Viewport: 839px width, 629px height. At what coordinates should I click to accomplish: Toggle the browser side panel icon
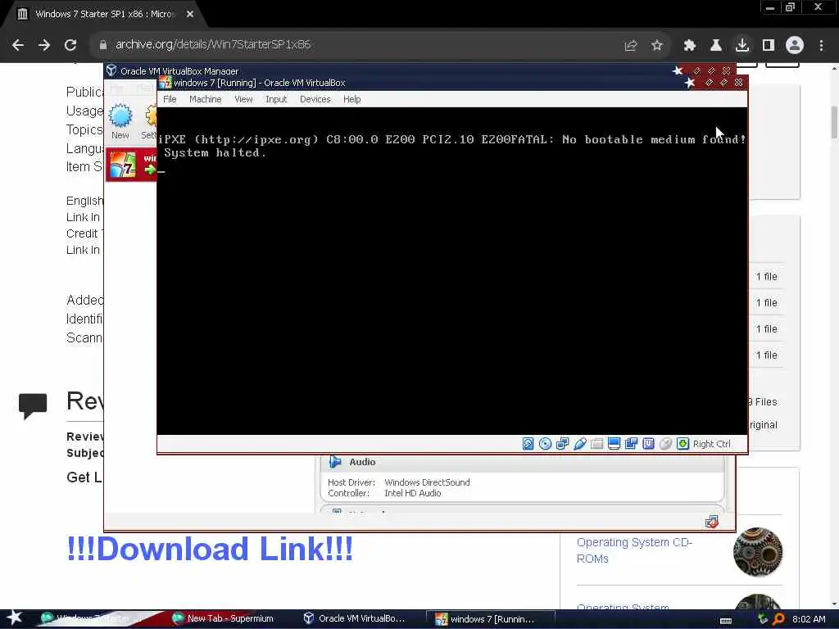pos(769,46)
